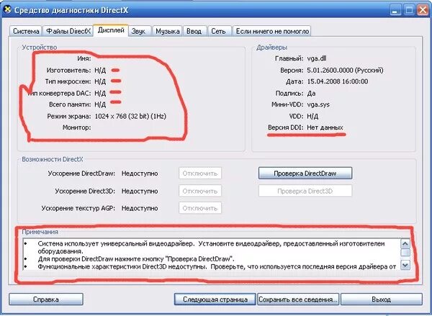Click Недоступно next to Ускорение текстур AGP

point(140,208)
